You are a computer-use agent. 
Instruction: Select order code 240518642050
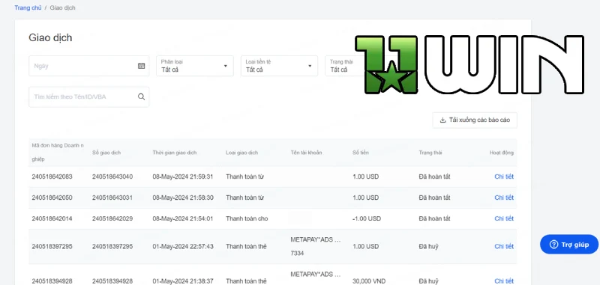(52, 197)
